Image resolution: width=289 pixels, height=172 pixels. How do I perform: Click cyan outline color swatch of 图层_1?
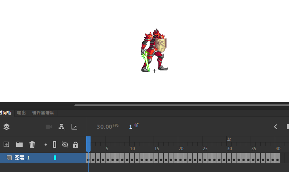pos(55,158)
